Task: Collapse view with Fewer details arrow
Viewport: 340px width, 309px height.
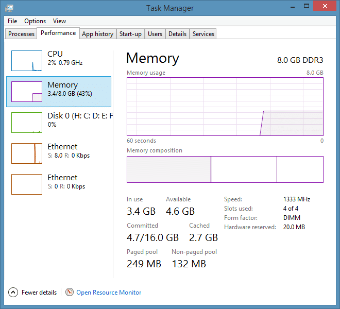Action: point(13,293)
